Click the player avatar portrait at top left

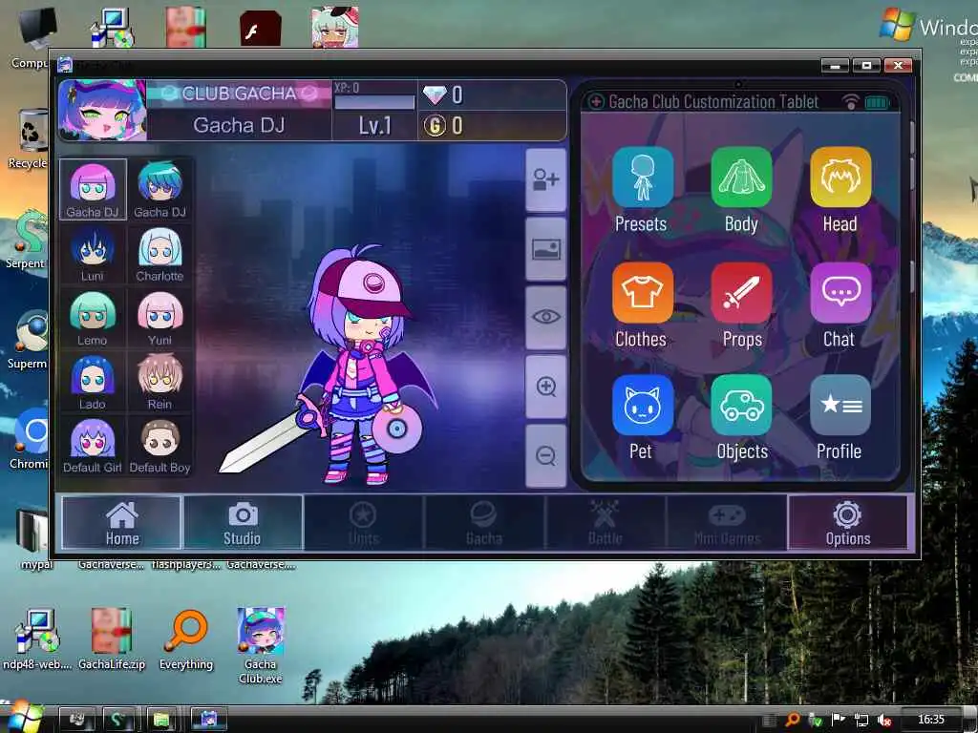(102, 111)
